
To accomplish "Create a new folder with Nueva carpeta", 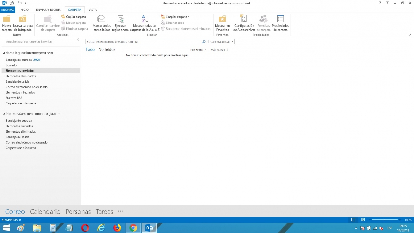I will click(7, 23).
